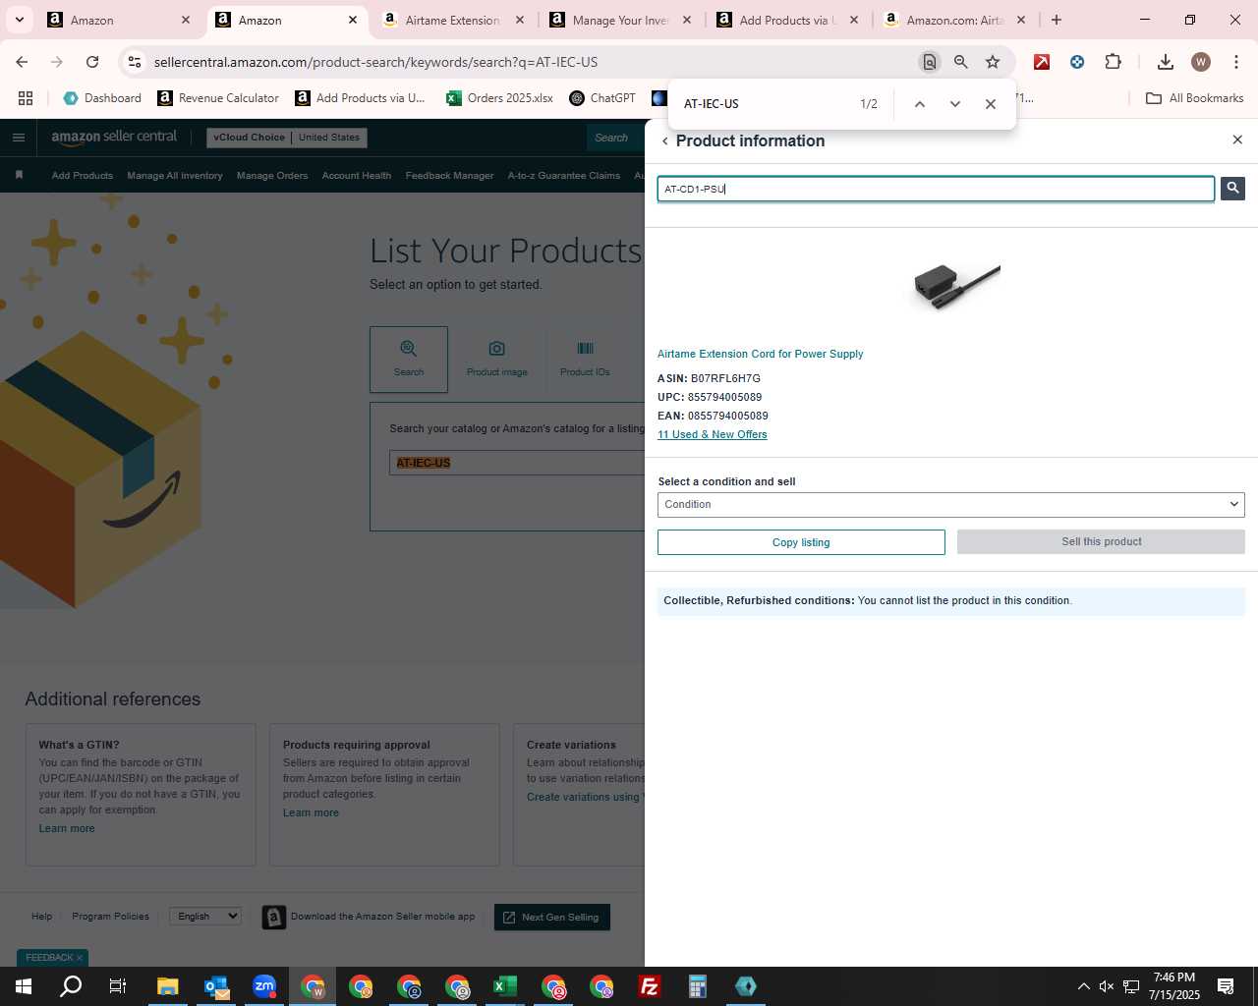
Task: Open the tab search dropdown arrow
Action: [x=19, y=20]
